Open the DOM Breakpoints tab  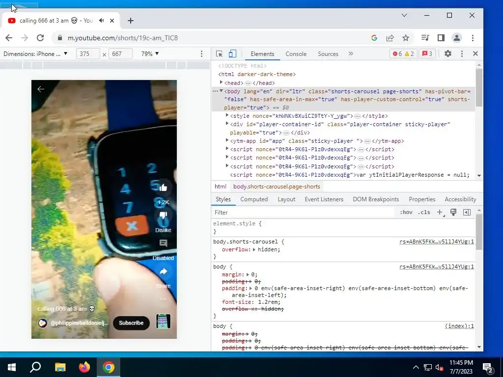[x=376, y=199]
